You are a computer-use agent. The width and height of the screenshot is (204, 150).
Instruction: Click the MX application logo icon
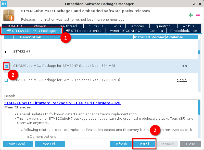[x=4, y=4]
